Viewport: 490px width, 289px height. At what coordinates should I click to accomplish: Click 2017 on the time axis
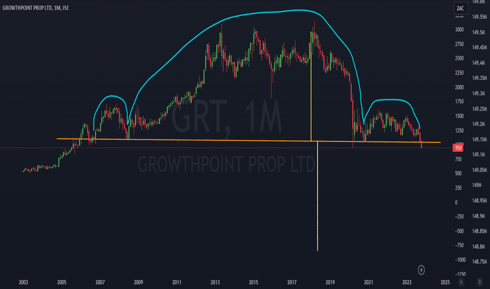point(292,283)
